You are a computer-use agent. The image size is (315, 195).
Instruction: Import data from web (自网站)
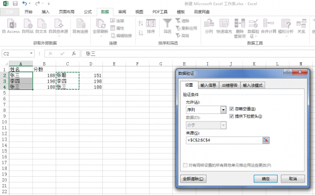(x=27, y=26)
